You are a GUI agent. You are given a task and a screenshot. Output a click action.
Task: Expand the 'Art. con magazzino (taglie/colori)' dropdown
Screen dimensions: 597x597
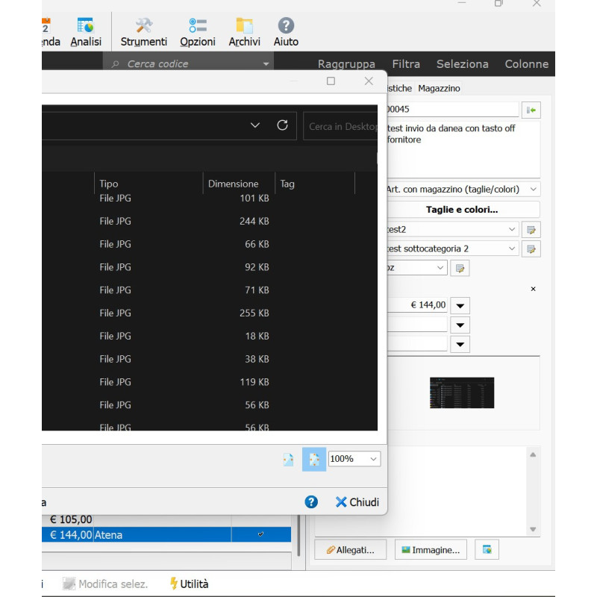[x=534, y=190]
